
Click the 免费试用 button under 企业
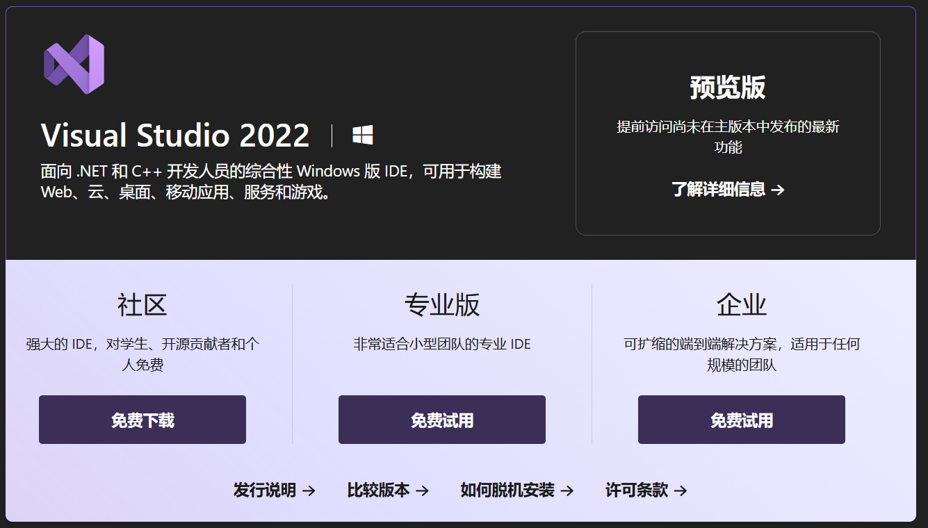742,420
